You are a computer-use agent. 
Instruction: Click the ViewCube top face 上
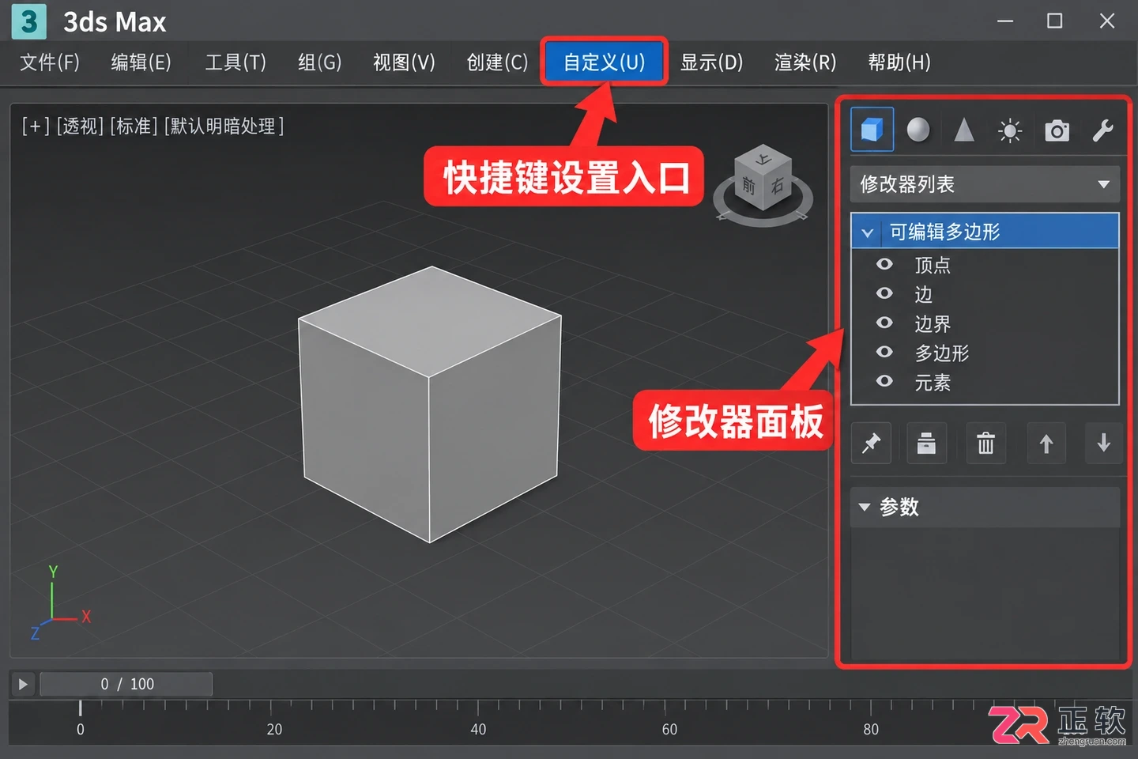763,159
